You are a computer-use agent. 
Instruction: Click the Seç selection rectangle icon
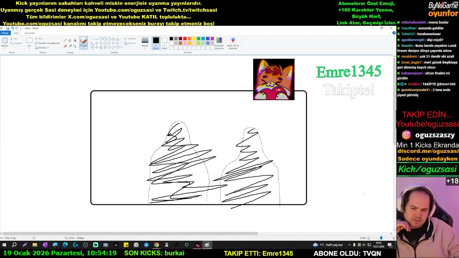29,40
